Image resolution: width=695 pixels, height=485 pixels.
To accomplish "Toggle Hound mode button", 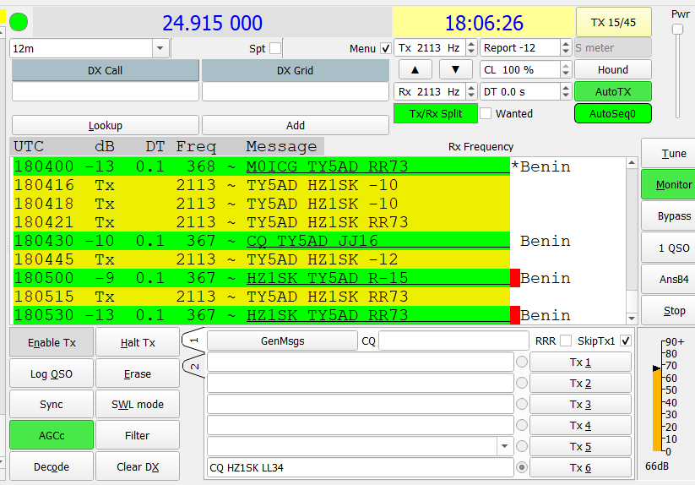I will coord(613,69).
